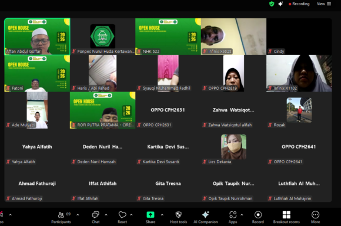341x226 pixels.
Task: Select Ade Mulyadi's video tile
Action: [37, 110]
